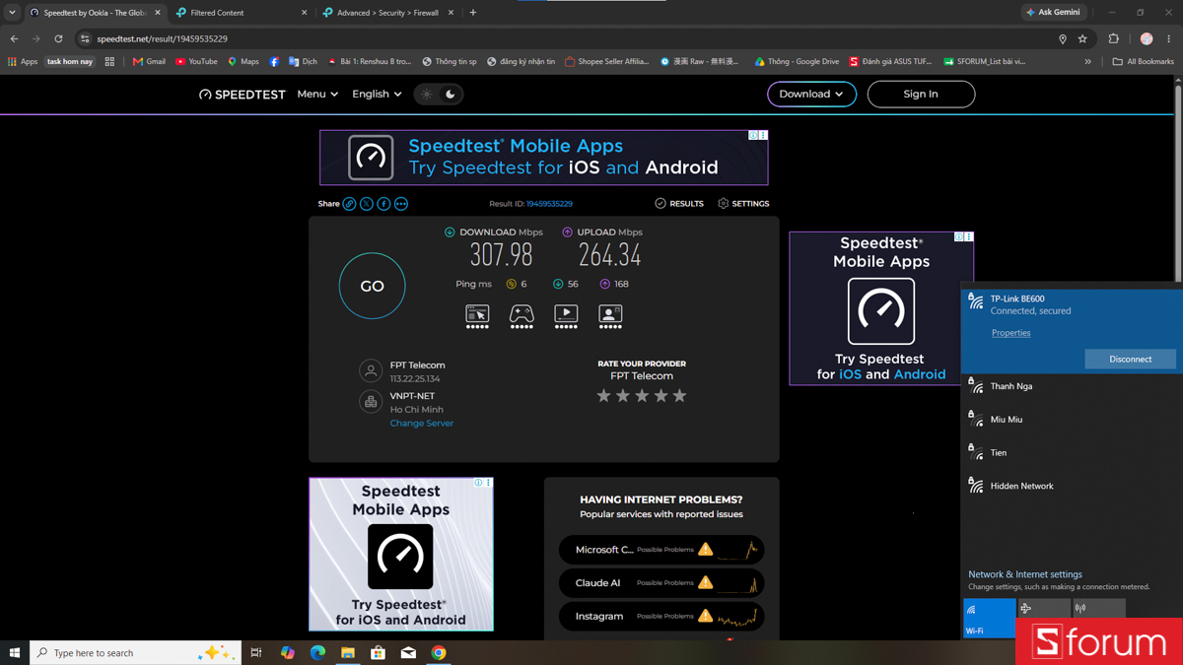Select Speedtest by Ookla tab

pyautogui.click(x=95, y=13)
